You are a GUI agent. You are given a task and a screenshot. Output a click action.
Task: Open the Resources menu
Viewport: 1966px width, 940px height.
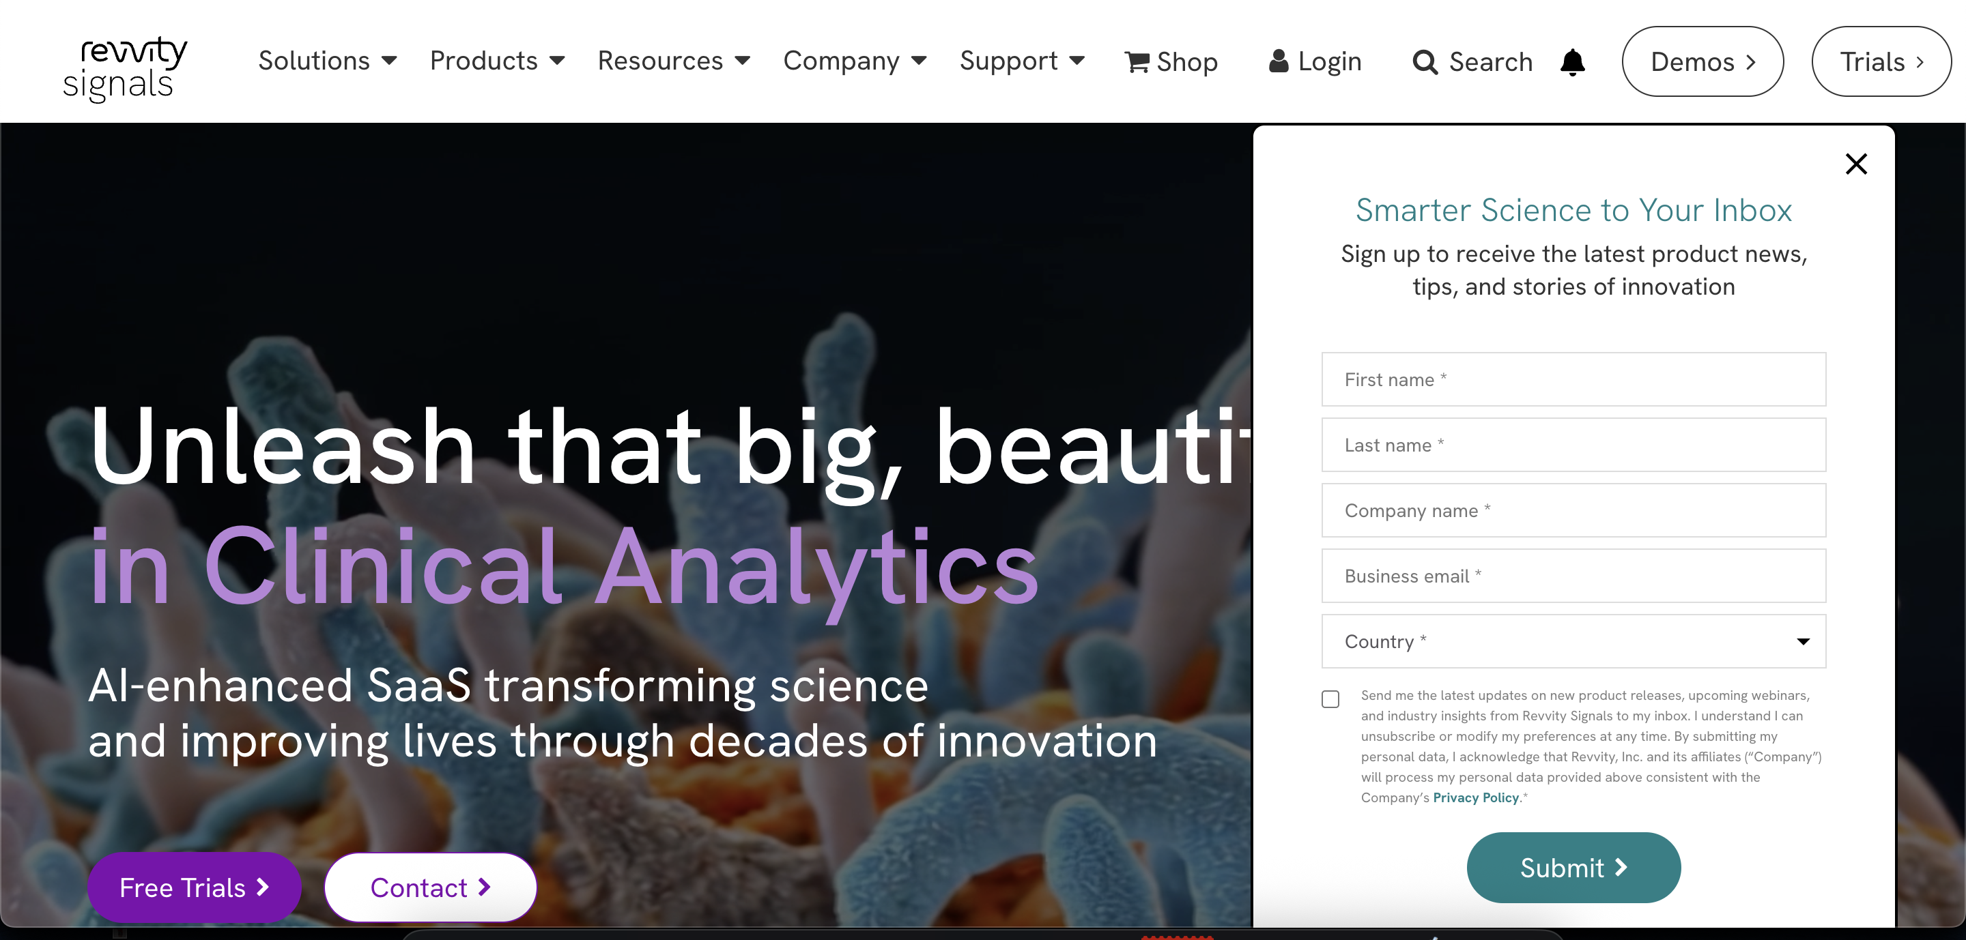[x=674, y=60]
